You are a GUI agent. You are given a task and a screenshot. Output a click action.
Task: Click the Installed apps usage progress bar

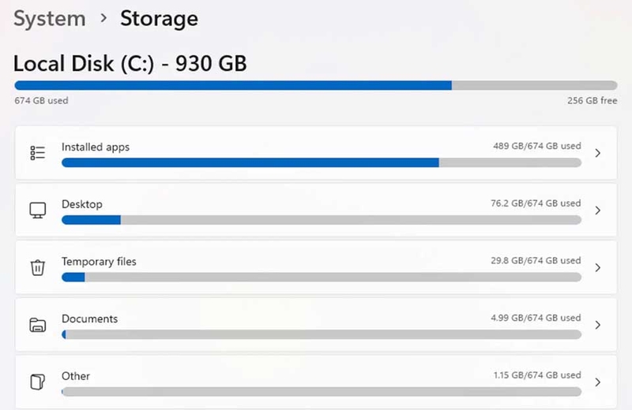pos(322,162)
